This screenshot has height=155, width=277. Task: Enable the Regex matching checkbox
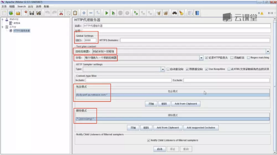pyautogui.click(x=248, y=58)
